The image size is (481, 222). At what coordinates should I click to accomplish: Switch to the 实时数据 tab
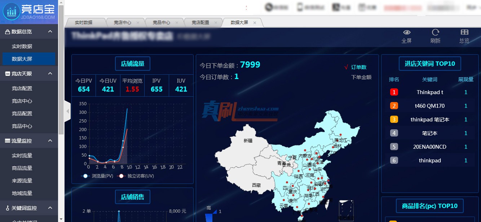(84, 23)
